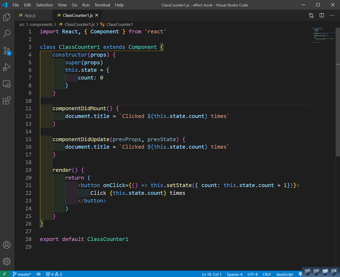Click super(props) on line 5

[x=84, y=62]
